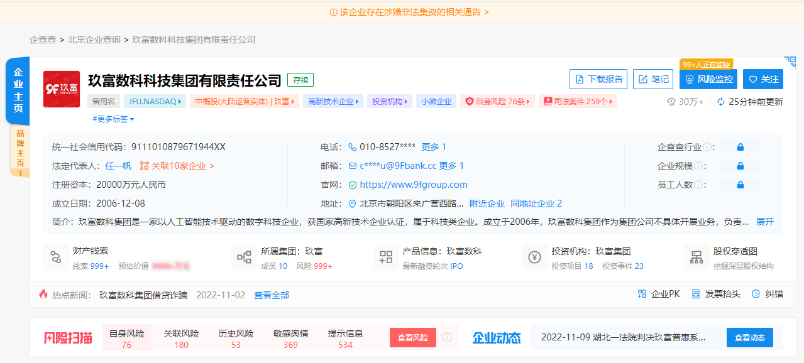Image resolution: width=804 pixels, height=363 pixels.
Task: Click the 所属集团 hierarchy icon
Action: coord(244,257)
